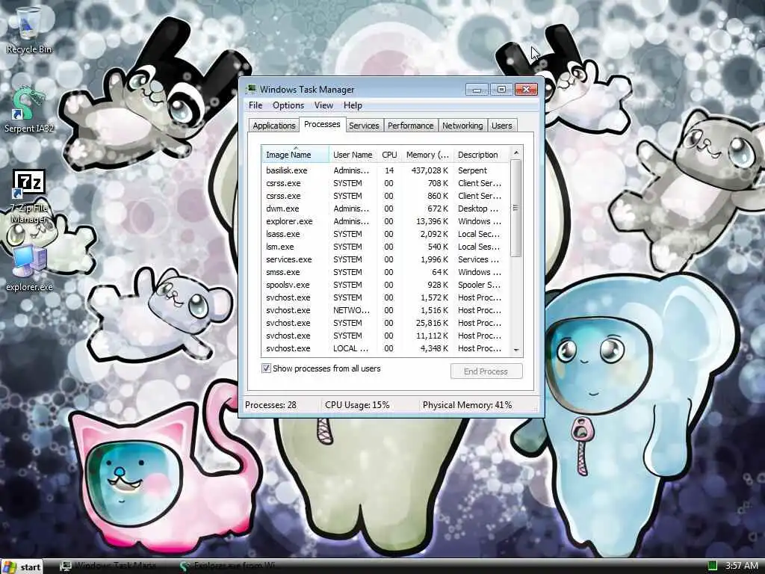Sort by User Name column header
This screenshot has height=574, width=765.
tap(353, 155)
